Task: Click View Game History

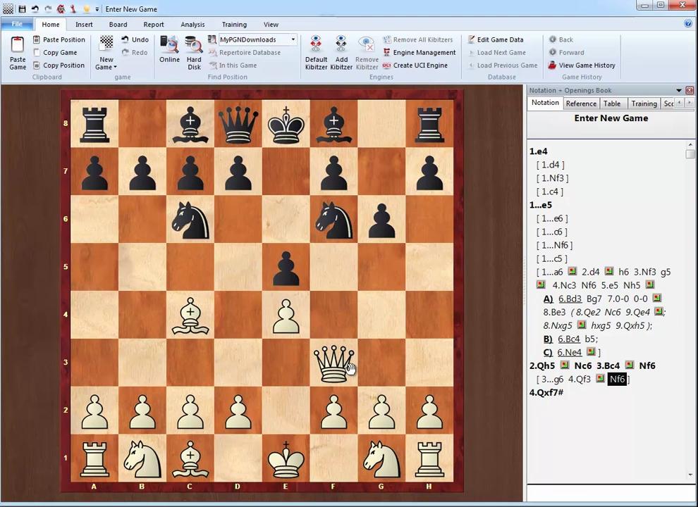Action: [x=587, y=65]
